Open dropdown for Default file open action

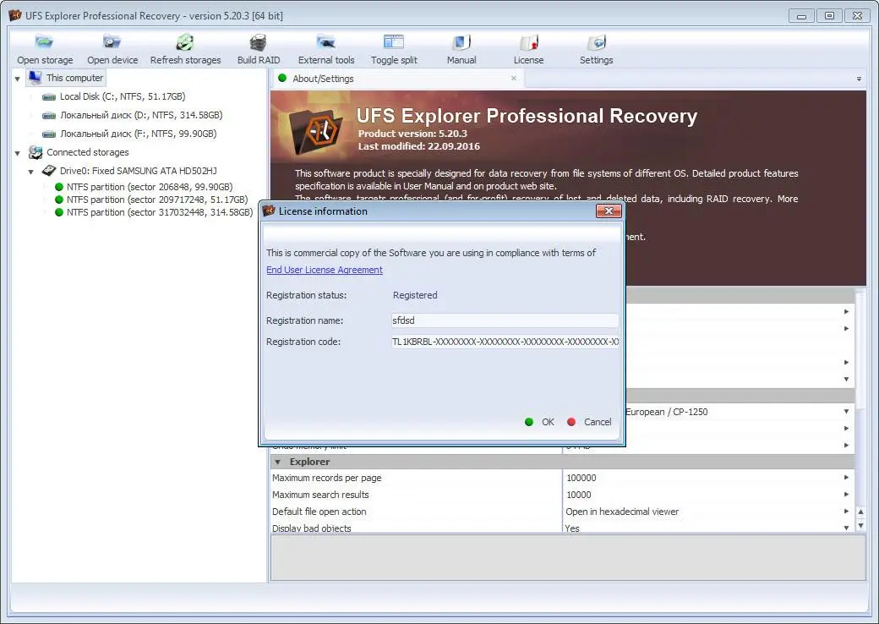pos(847,512)
